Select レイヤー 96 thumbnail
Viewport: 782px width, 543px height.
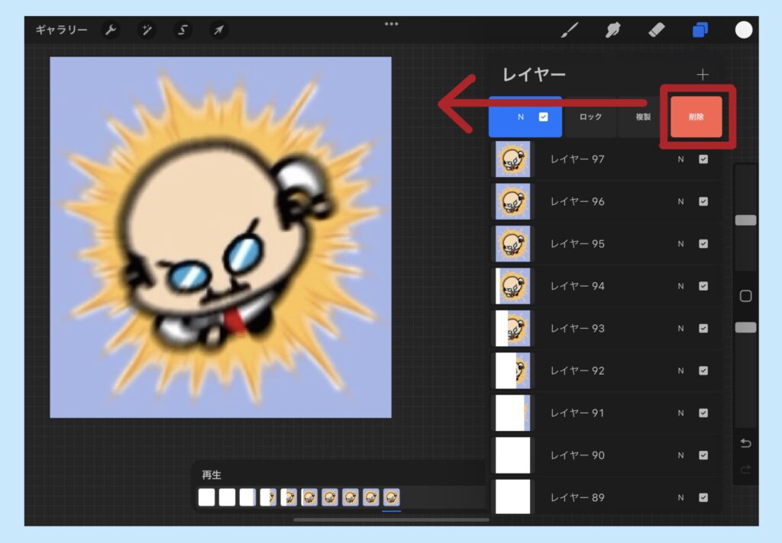click(512, 202)
